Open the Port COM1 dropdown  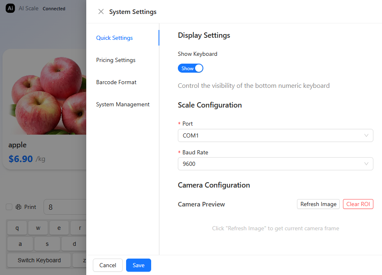pyautogui.click(x=275, y=135)
